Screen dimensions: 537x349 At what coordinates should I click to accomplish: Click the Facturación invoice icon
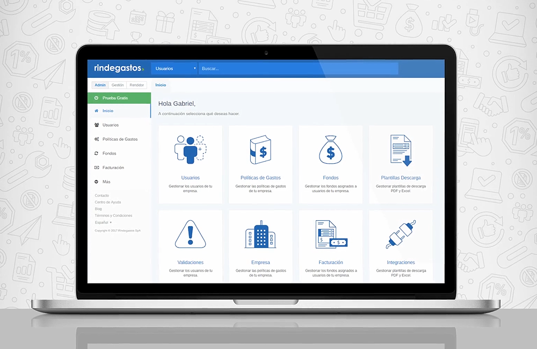coord(330,234)
